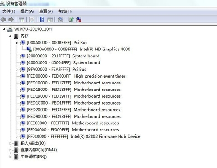Select [000A0000 - 000BFFFF] Pci Bus text
217x168 pixels.
point(57,43)
